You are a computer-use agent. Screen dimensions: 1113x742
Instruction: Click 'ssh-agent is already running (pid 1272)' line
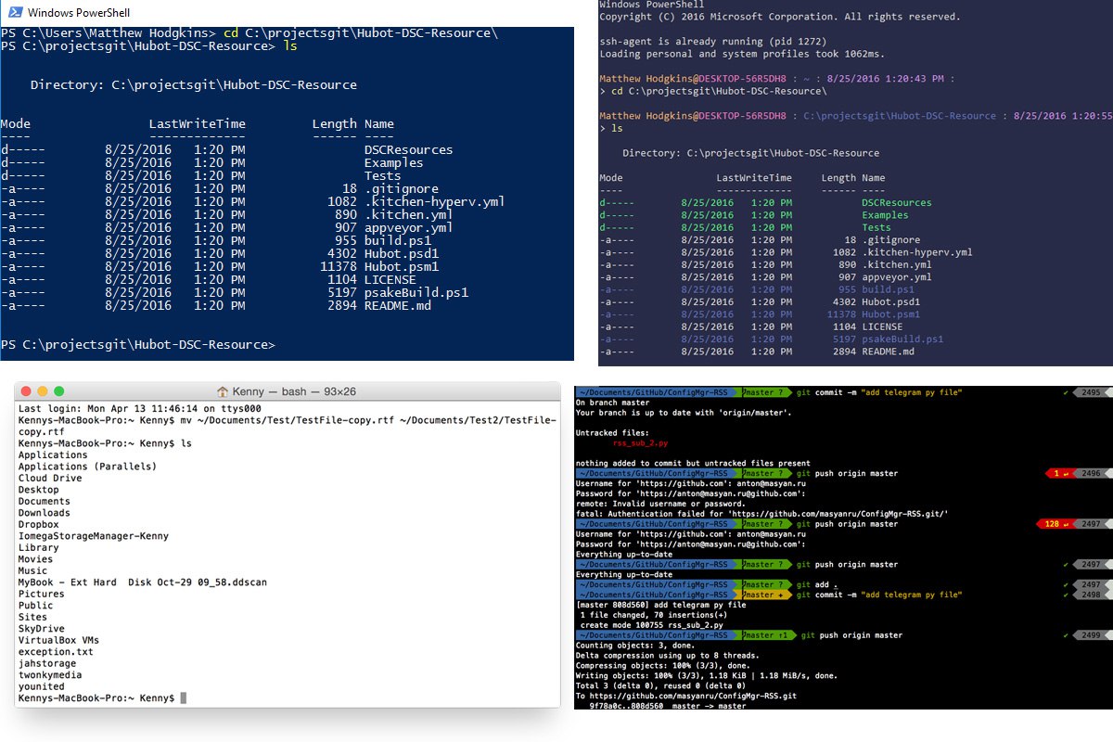(711, 42)
